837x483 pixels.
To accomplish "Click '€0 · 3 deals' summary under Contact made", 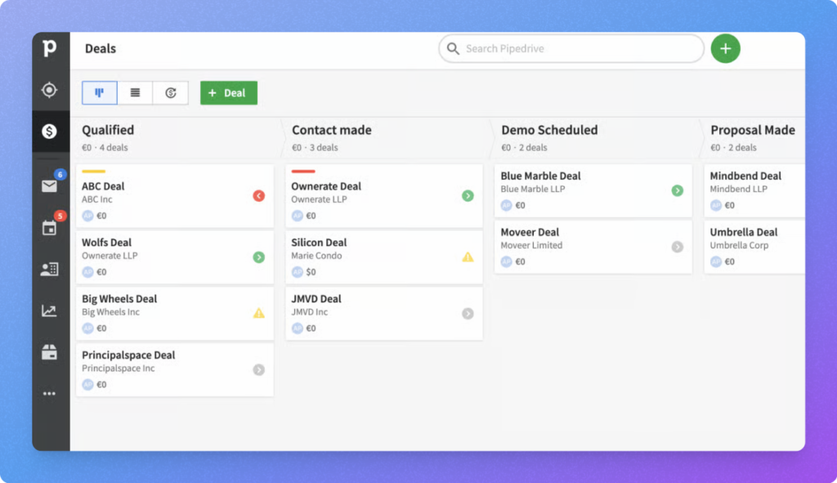I will coord(315,147).
